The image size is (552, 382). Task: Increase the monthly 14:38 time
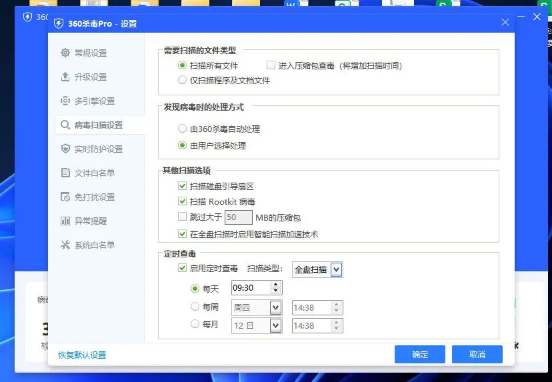click(337, 322)
